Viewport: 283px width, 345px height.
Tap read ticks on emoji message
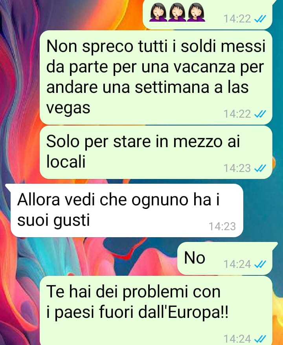click(260, 19)
